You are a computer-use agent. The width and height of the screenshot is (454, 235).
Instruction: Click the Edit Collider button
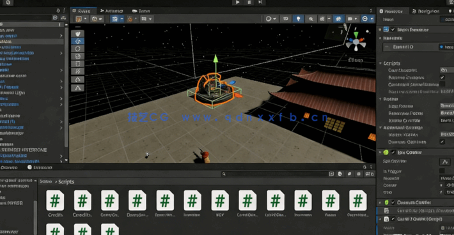pyautogui.click(x=445, y=162)
